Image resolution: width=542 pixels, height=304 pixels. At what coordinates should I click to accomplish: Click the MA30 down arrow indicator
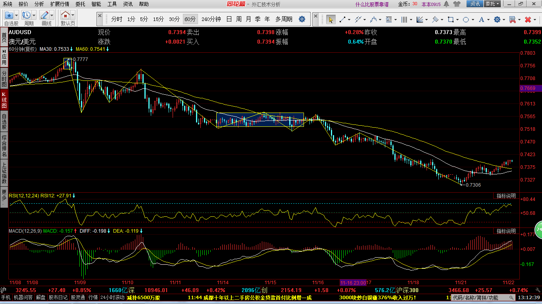[x=71, y=49]
